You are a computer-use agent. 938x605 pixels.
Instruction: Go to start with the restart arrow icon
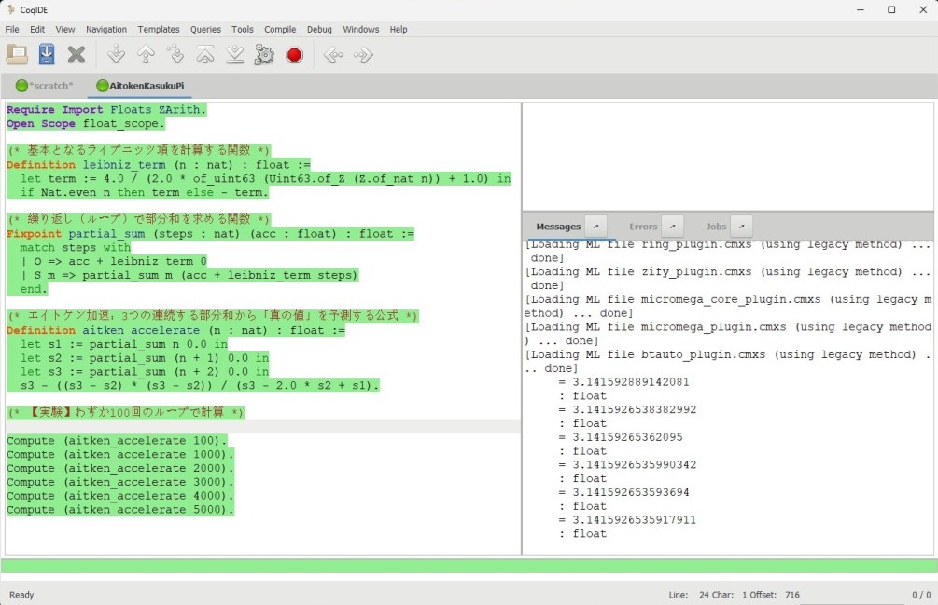coord(205,55)
